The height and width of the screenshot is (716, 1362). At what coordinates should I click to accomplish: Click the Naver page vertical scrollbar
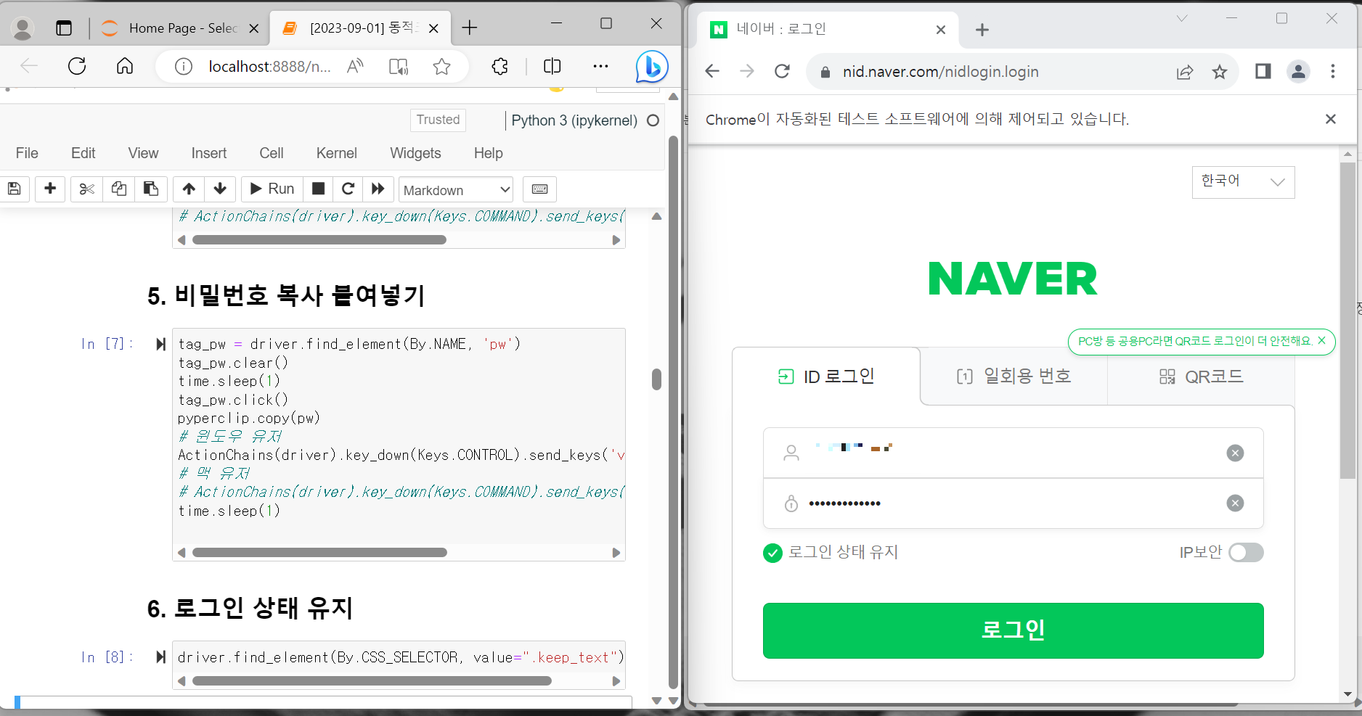pyautogui.click(x=1347, y=321)
